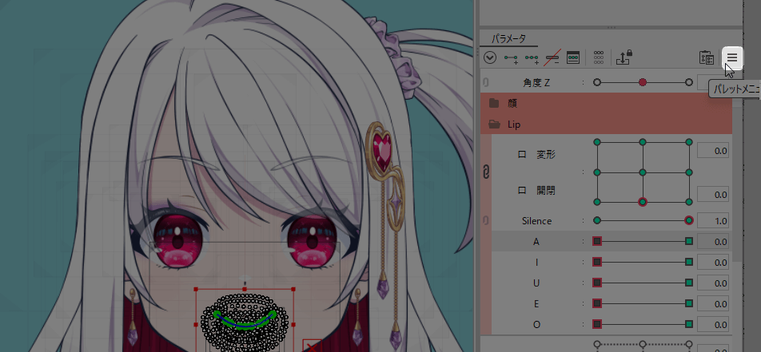This screenshot has width=761, height=352.
Task: Click the center point of the 口 変形 grid
Action: click(643, 172)
